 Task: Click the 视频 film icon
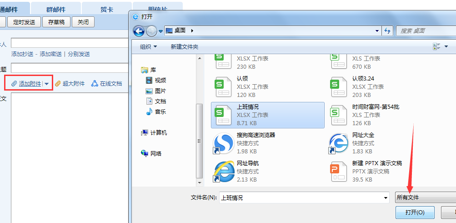click(149, 81)
